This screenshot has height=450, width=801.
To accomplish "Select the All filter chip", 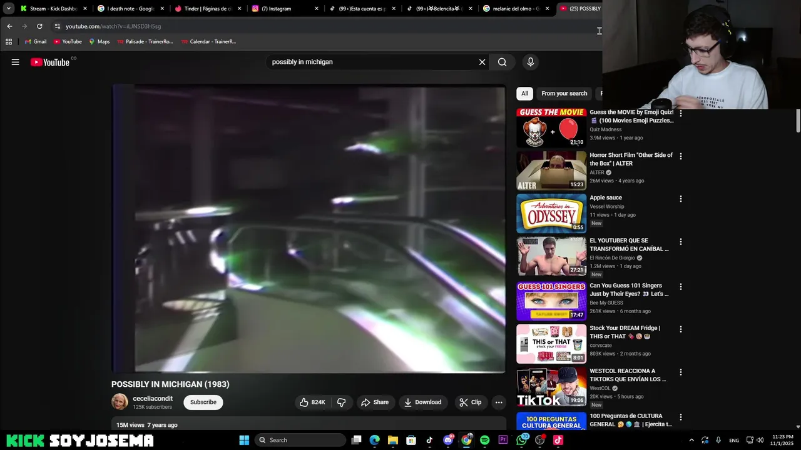I will [x=524, y=93].
